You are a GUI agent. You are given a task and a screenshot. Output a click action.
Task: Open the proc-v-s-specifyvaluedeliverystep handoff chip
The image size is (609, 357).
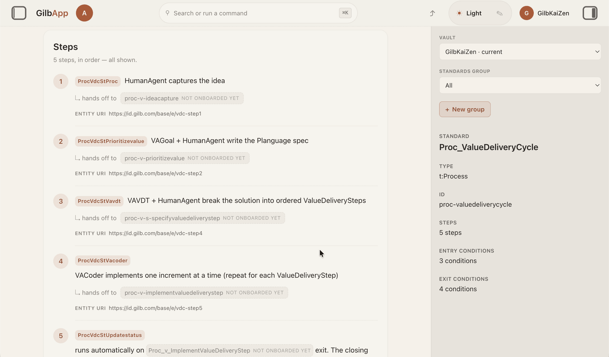click(203, 218)
